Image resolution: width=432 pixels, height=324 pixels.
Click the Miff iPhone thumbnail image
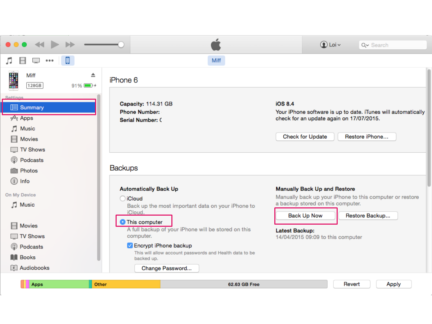click(x=14, y=81)
